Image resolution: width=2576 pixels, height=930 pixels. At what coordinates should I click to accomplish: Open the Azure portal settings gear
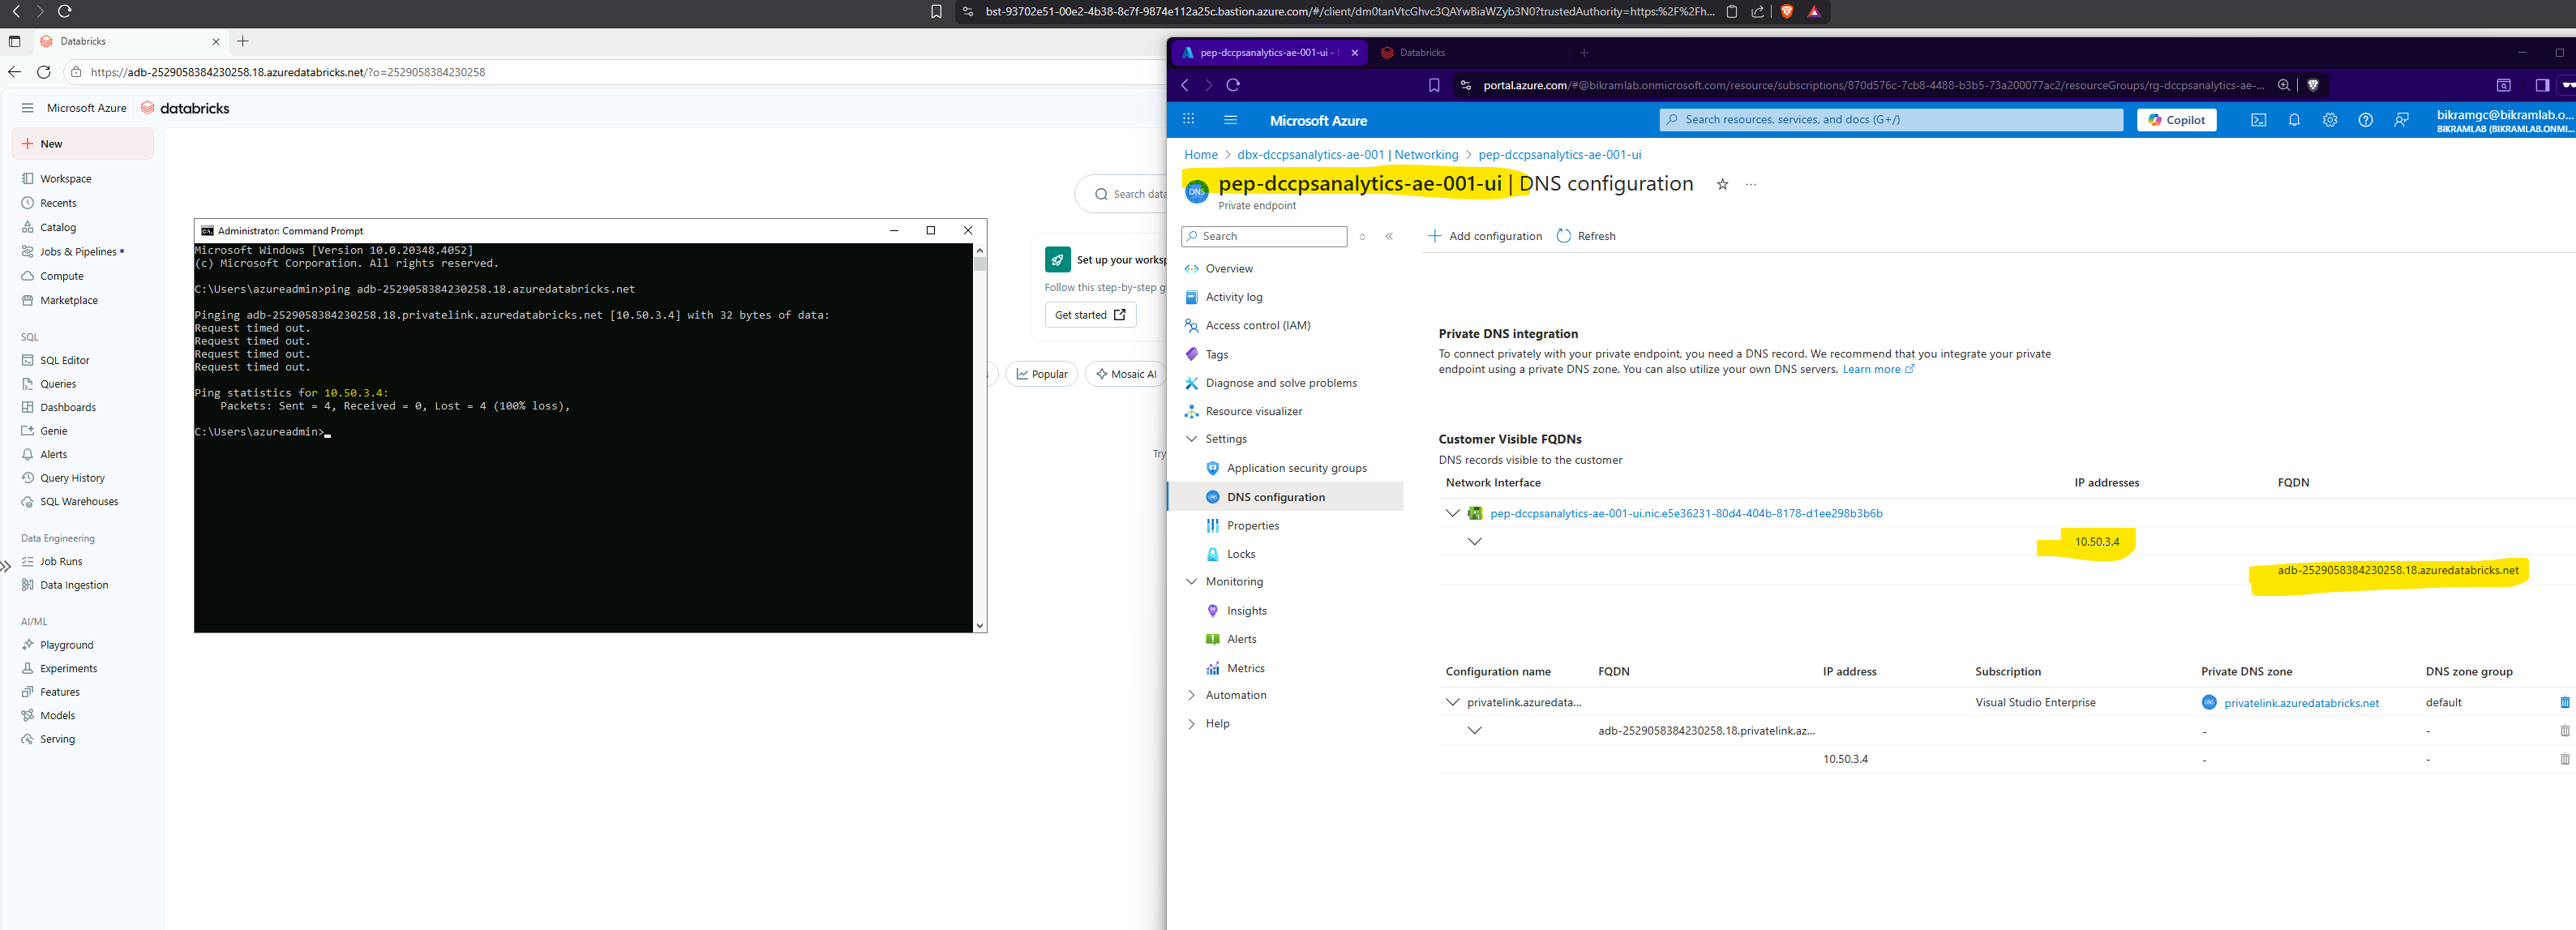point(2330,120)
